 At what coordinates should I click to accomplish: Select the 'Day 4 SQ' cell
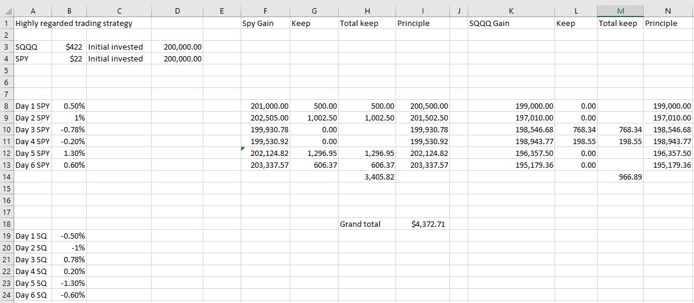tap(33, 271)
